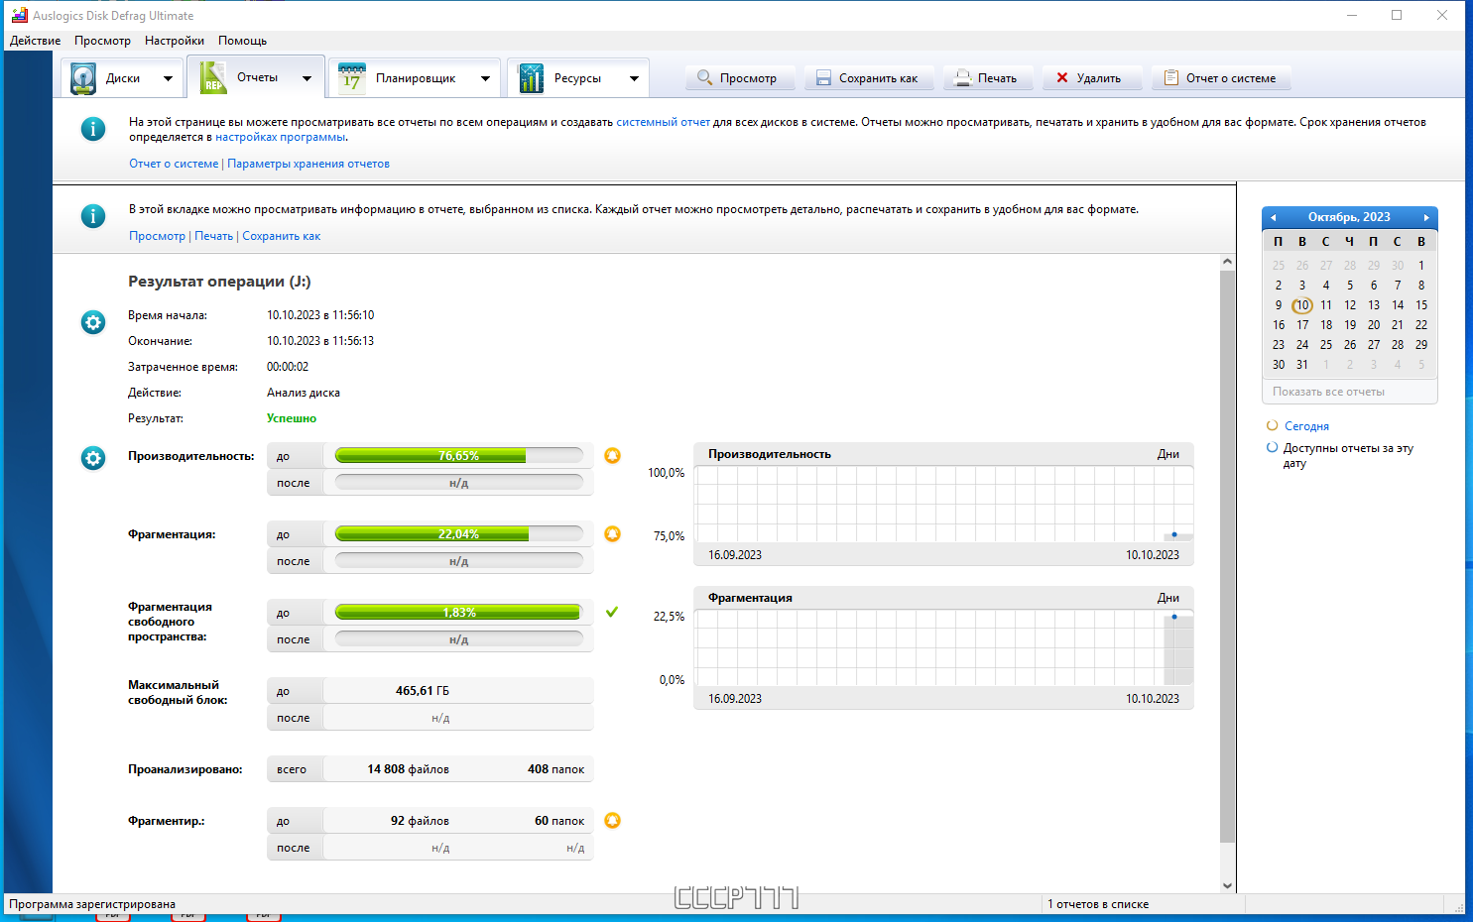This screenshot has width=1473, height=922.
Task: Click Показать все отчеты in calendar
Action: click(1328, 392)
